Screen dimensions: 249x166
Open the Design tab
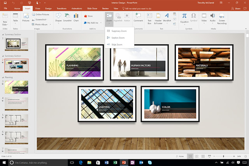click(48, 9)
